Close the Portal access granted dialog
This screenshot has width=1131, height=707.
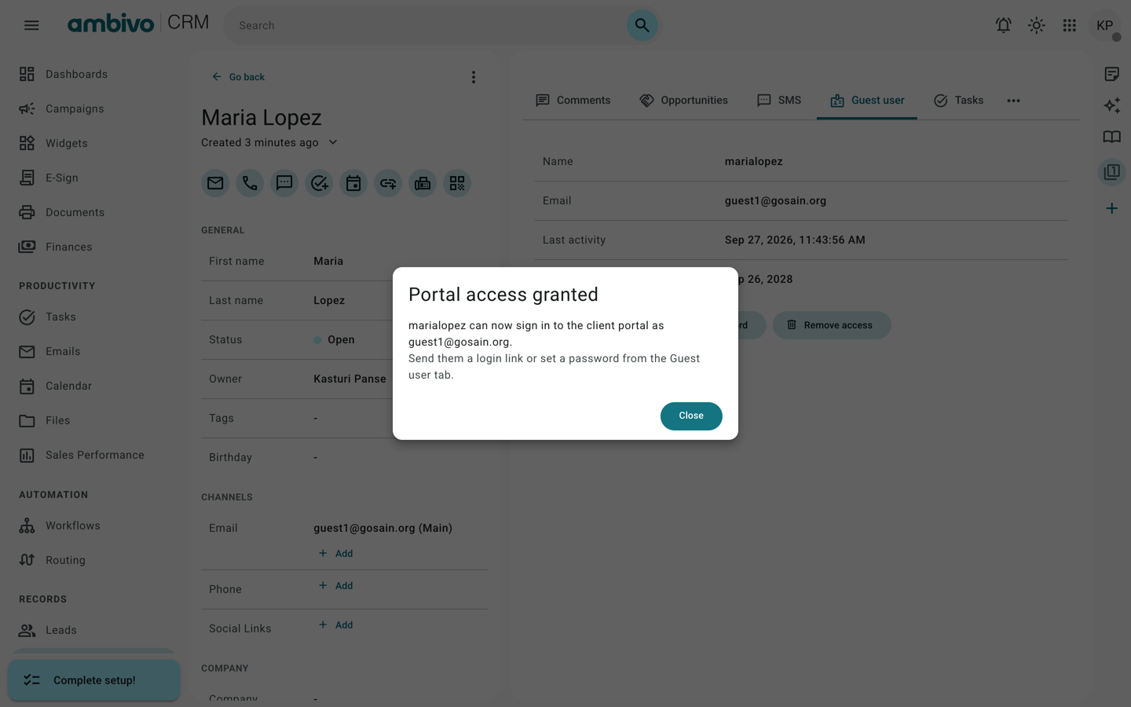[691, 416]
